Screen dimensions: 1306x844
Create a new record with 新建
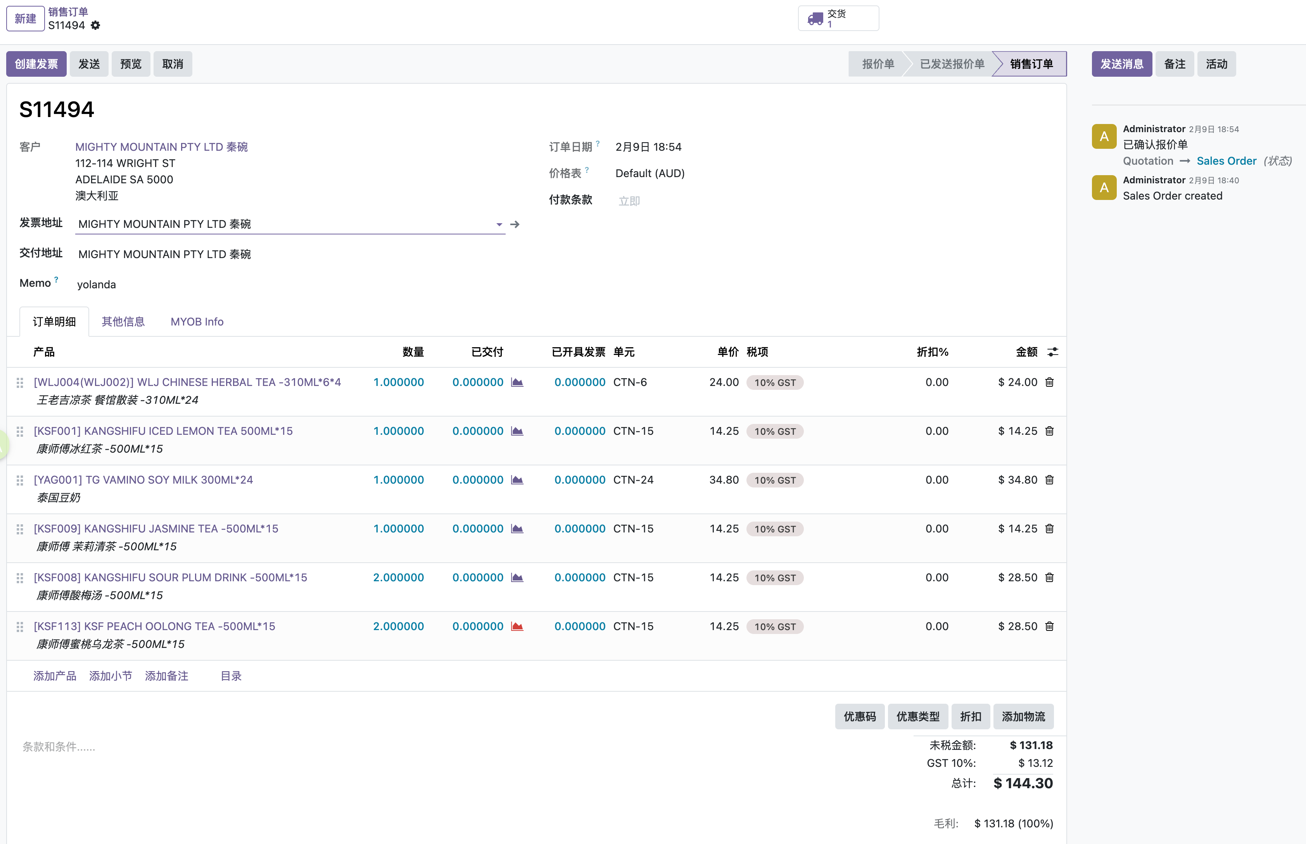coord(25,19)
